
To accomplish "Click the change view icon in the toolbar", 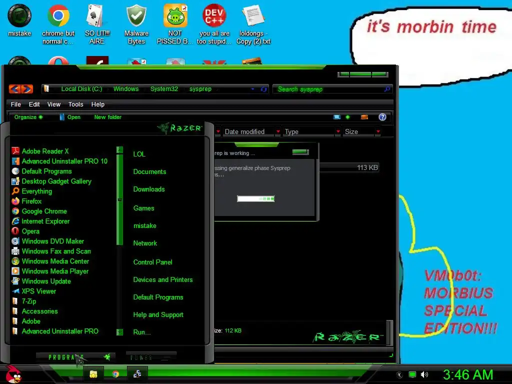I will click(x=337, y=117).
